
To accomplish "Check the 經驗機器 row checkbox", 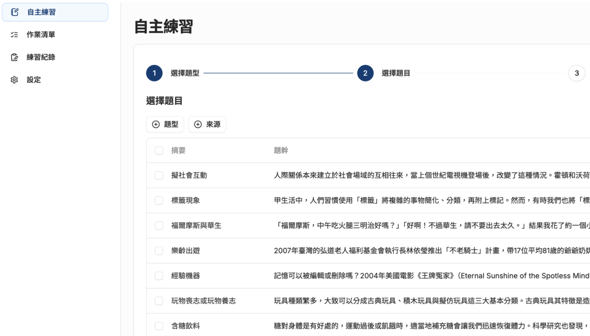I will 159,276.
